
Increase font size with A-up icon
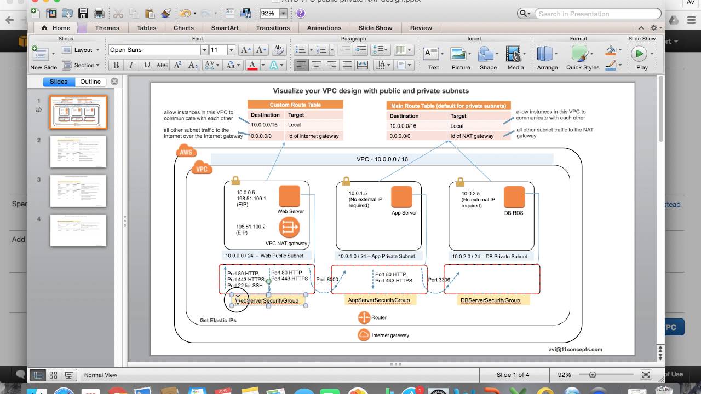point(245,50)
